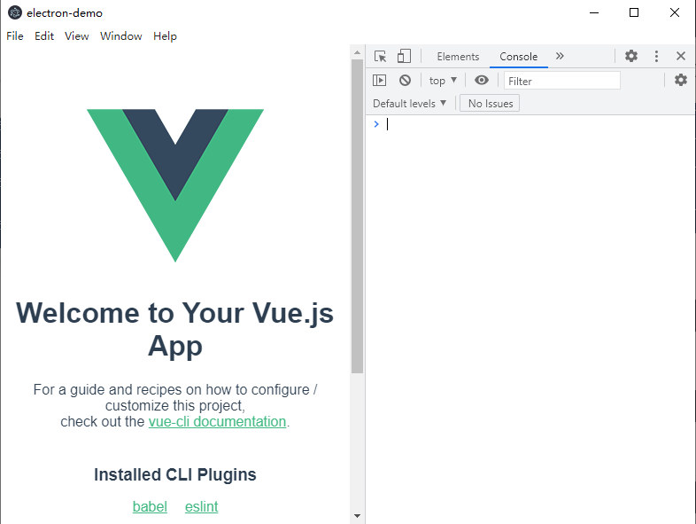Open the top JavaScript context dropdown
The height and width of the screenshot is (524, 696).
click(443, 81)
